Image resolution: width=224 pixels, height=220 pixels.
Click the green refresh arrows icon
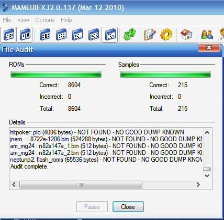click(129, 34)
